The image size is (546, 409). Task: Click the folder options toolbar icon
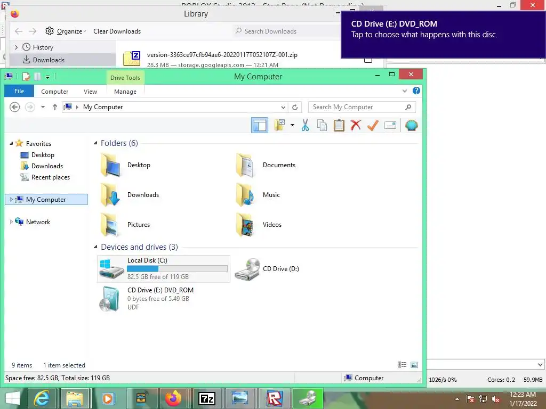pyautogui.click(x=279, y=125)
